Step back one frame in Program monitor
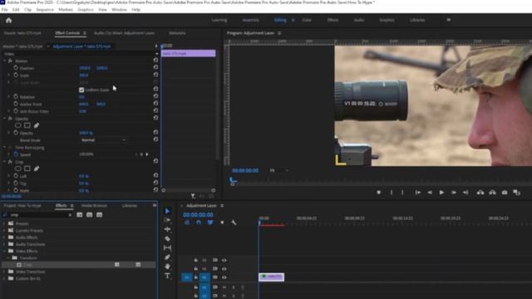This screenshot has height=299, width=532. 430,192
